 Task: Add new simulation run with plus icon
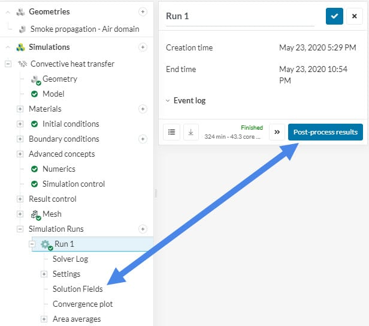coord(142,229)
